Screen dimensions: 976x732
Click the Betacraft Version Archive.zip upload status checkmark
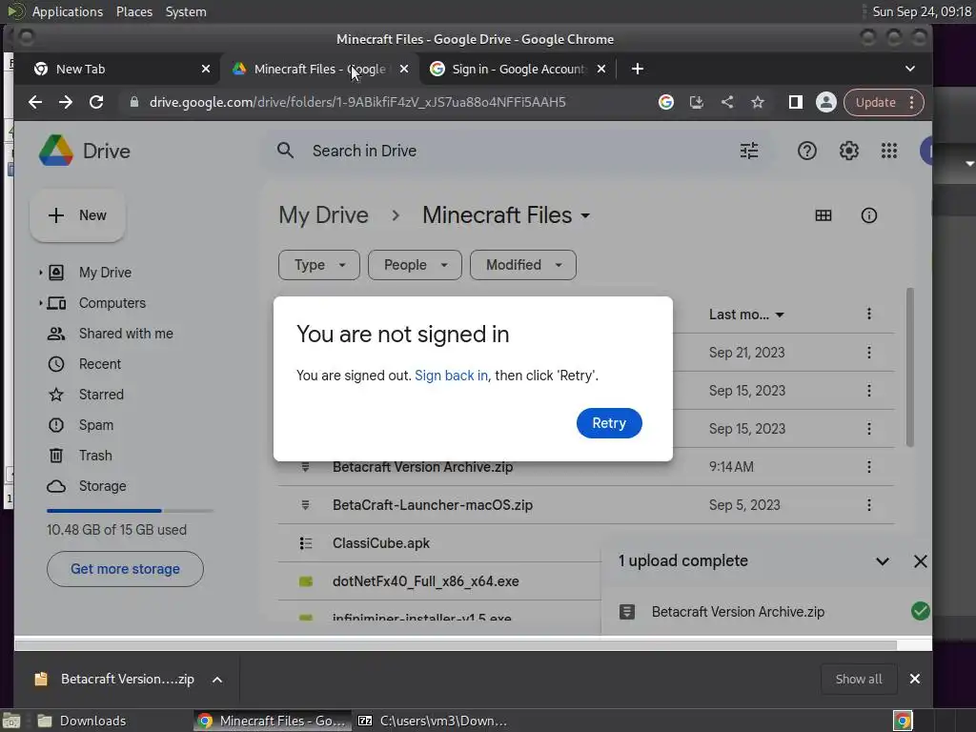(x=921, y=611)
